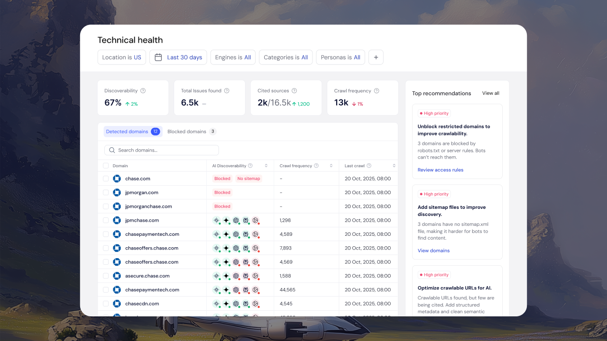Click the Blocked badge for jpmorganchase.com
The image size is (607, 341).
pyautogui.click(x=222, y=206)
